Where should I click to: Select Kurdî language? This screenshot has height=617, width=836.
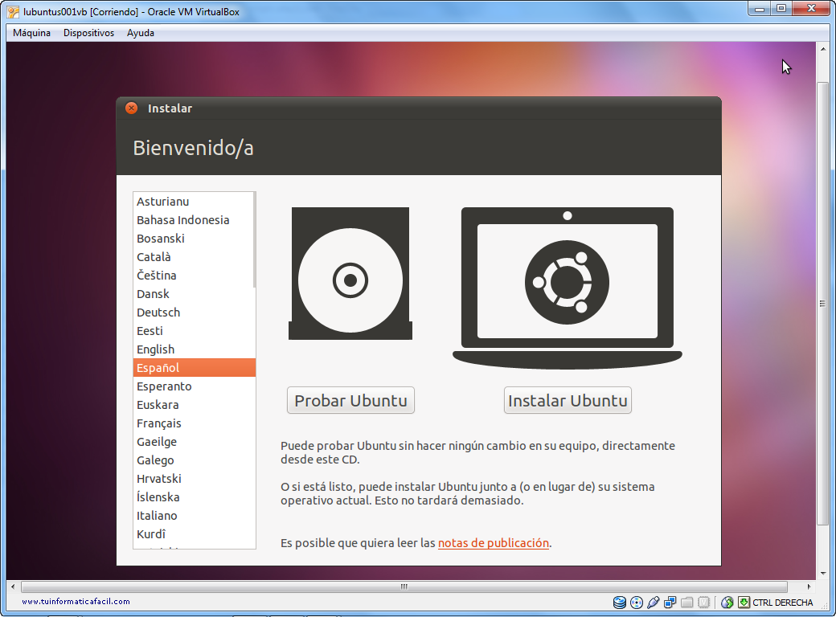[x=194, y=534]
